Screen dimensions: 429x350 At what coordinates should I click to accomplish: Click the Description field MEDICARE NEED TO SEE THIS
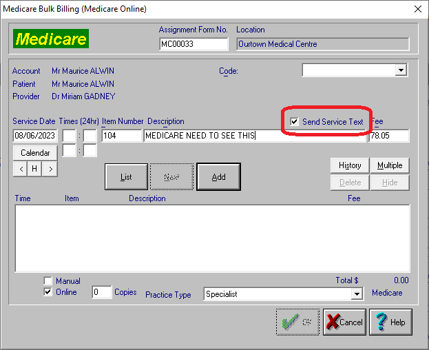point(255,136)
